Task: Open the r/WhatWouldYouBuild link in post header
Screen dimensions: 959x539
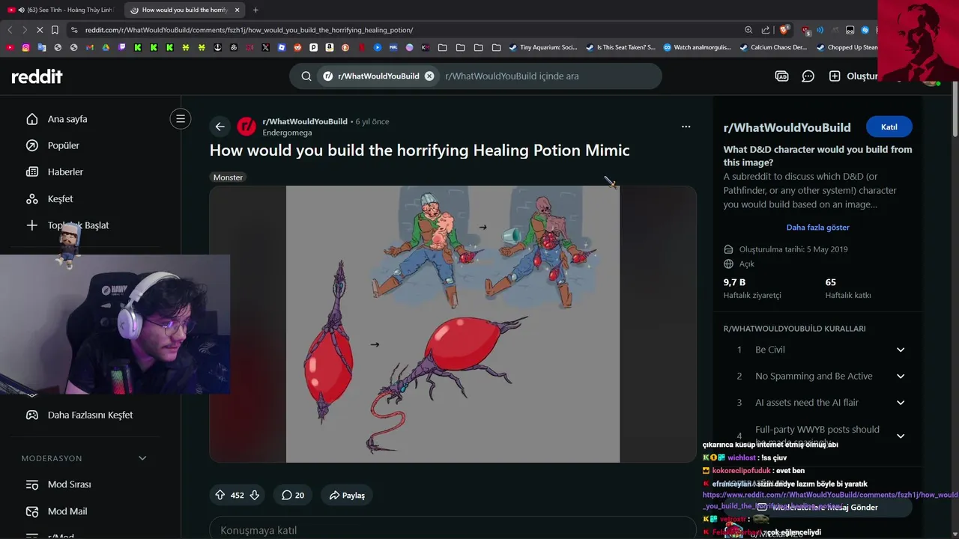Action: [x=305, y=121]
